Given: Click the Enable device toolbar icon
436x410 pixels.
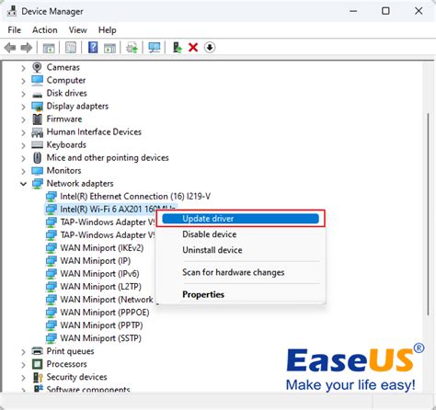Looking at the screenshot, I should coord(178,48).
